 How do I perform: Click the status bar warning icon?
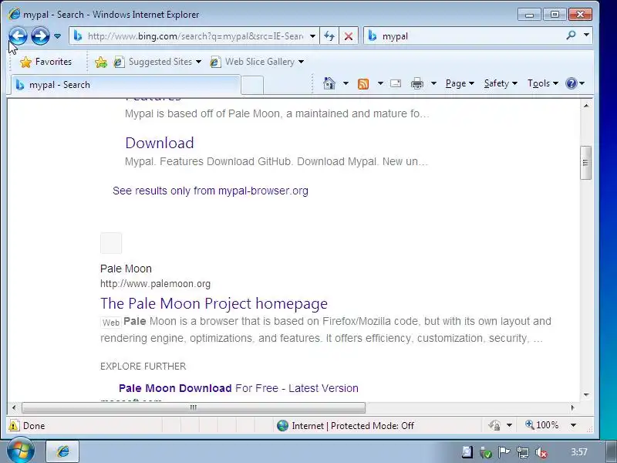point(13,426)
